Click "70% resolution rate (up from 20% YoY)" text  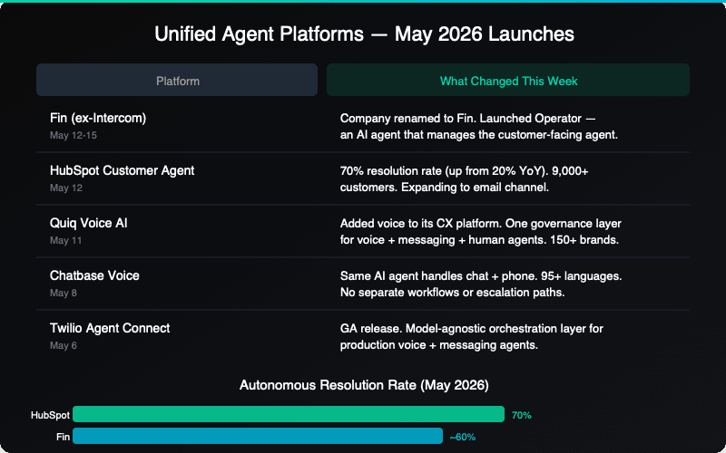(x=443, y=171)
